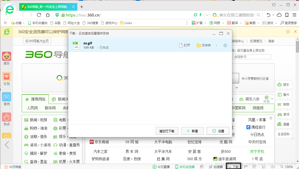Click the mobile phone icon in toolbar

287,15
